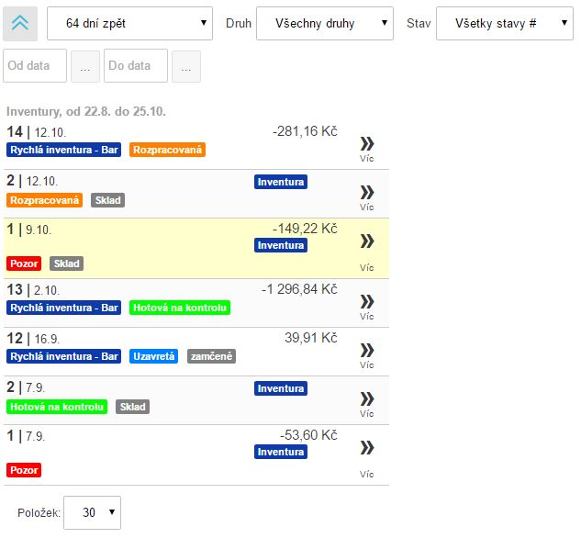The width and height of the screenshot is (581, 538).
Task: Collapse the filter panel with double-chevron icon
Action: [20, 22]
